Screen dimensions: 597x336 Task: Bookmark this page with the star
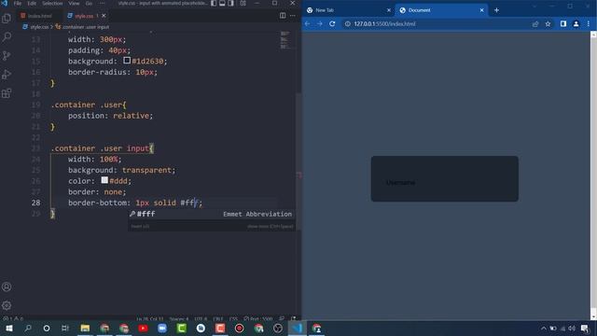(x=548, y=23)
